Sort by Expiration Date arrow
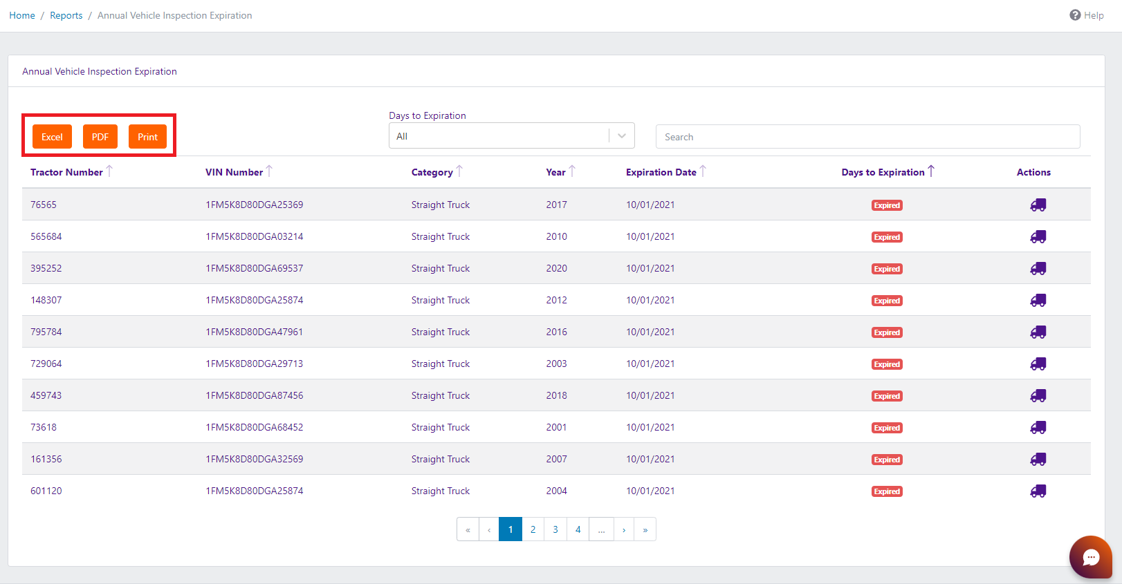The width and height of the screenshot is (1122, 584). pyautogui.click(x=703, y=171)
